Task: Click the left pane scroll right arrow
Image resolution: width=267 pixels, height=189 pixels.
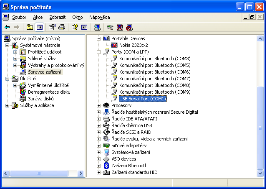Action: tap(81, 174)
